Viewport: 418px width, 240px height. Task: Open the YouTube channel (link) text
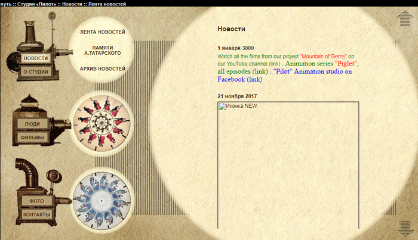coord(249,64)
